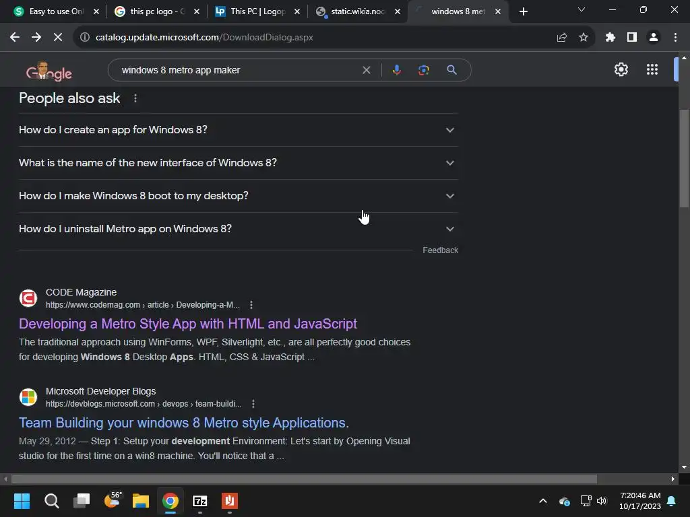Click the devblogs.microsoft.com result URL

[144, 404]
